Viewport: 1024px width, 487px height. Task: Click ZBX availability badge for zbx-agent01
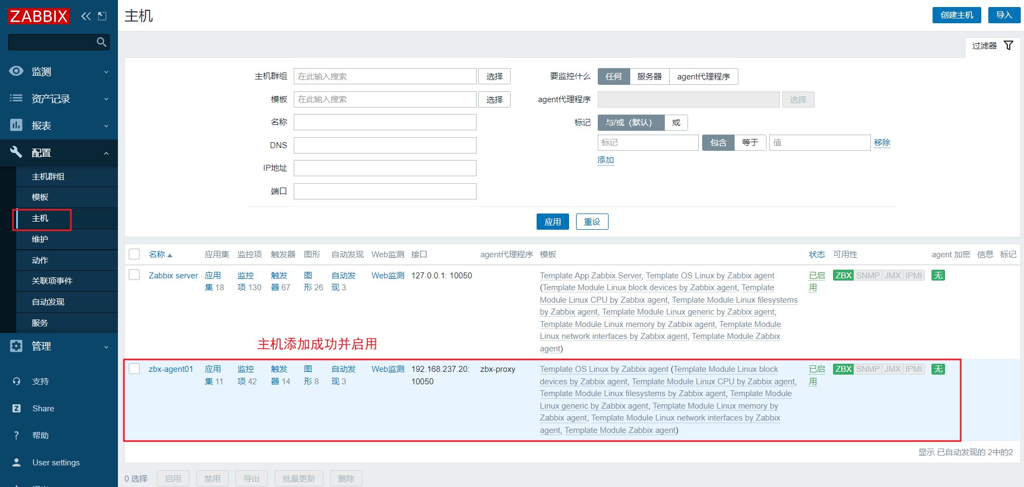point(843,369)
